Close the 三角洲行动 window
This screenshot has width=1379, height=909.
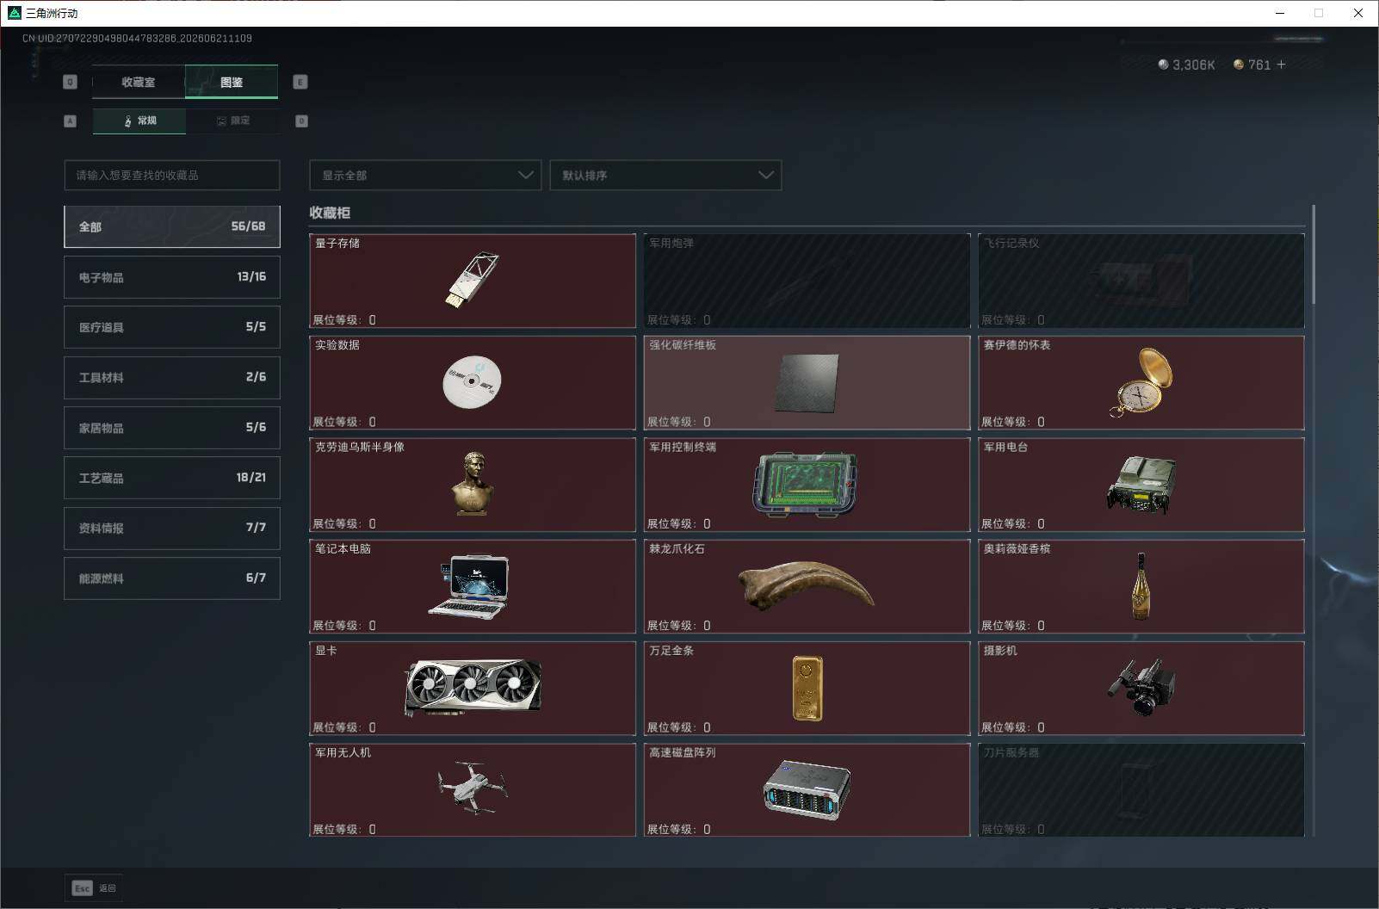click(x=1358, y=13)
